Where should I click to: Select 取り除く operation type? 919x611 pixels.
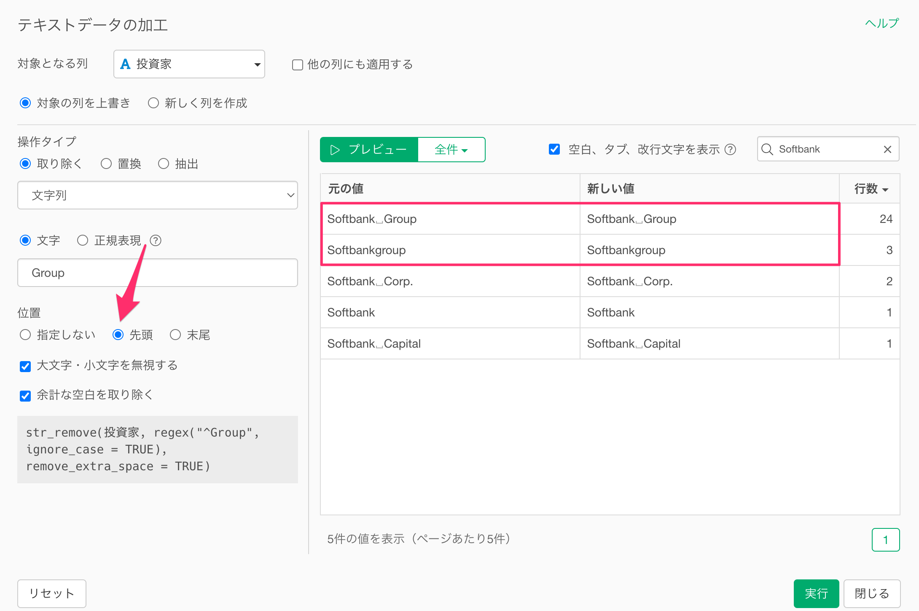[x=25, y=163]
